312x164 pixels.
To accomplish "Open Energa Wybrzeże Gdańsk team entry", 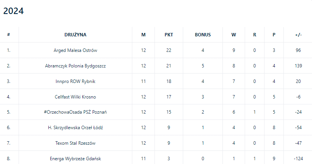I will (75, 159).
